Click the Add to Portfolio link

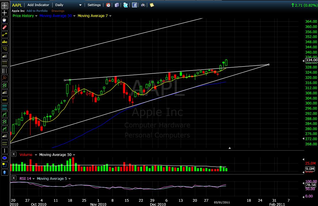pyautogui.click(x=37, y=11)
